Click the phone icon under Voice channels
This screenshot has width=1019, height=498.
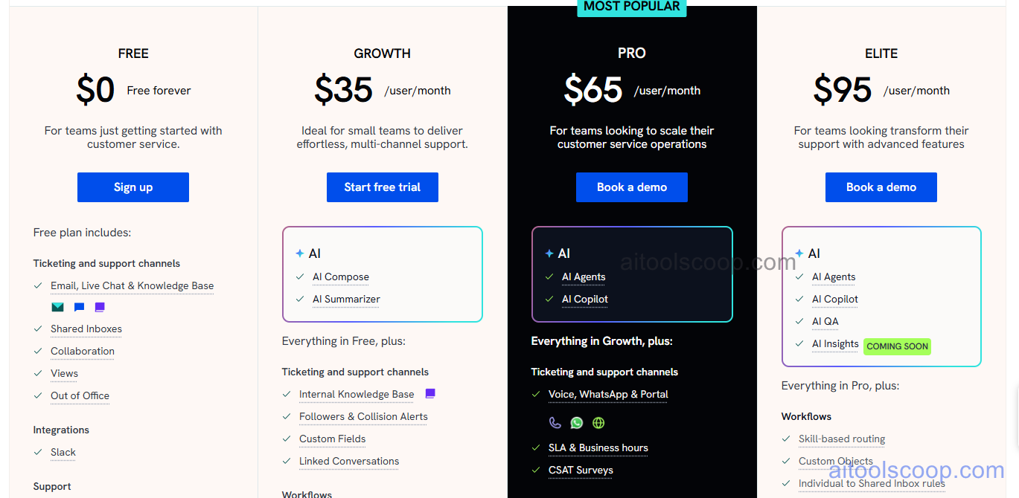coord(555,422)
